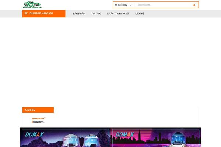Click the orange magnifier search icon
The height and width of the screenshot is (147, 221).
[194, 5]
